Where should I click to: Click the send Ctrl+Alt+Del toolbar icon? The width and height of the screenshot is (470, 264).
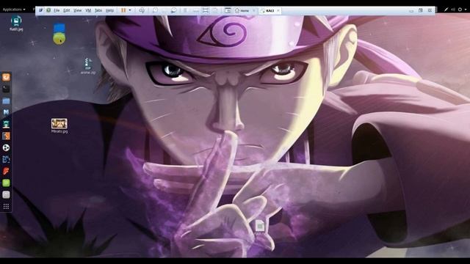tap(142, 10)
